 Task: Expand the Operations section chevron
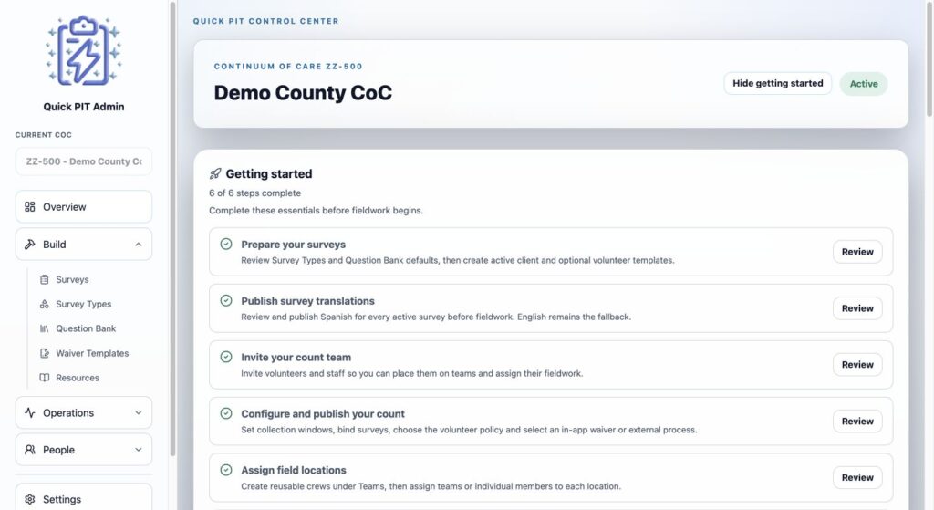[x=139, y=413]
